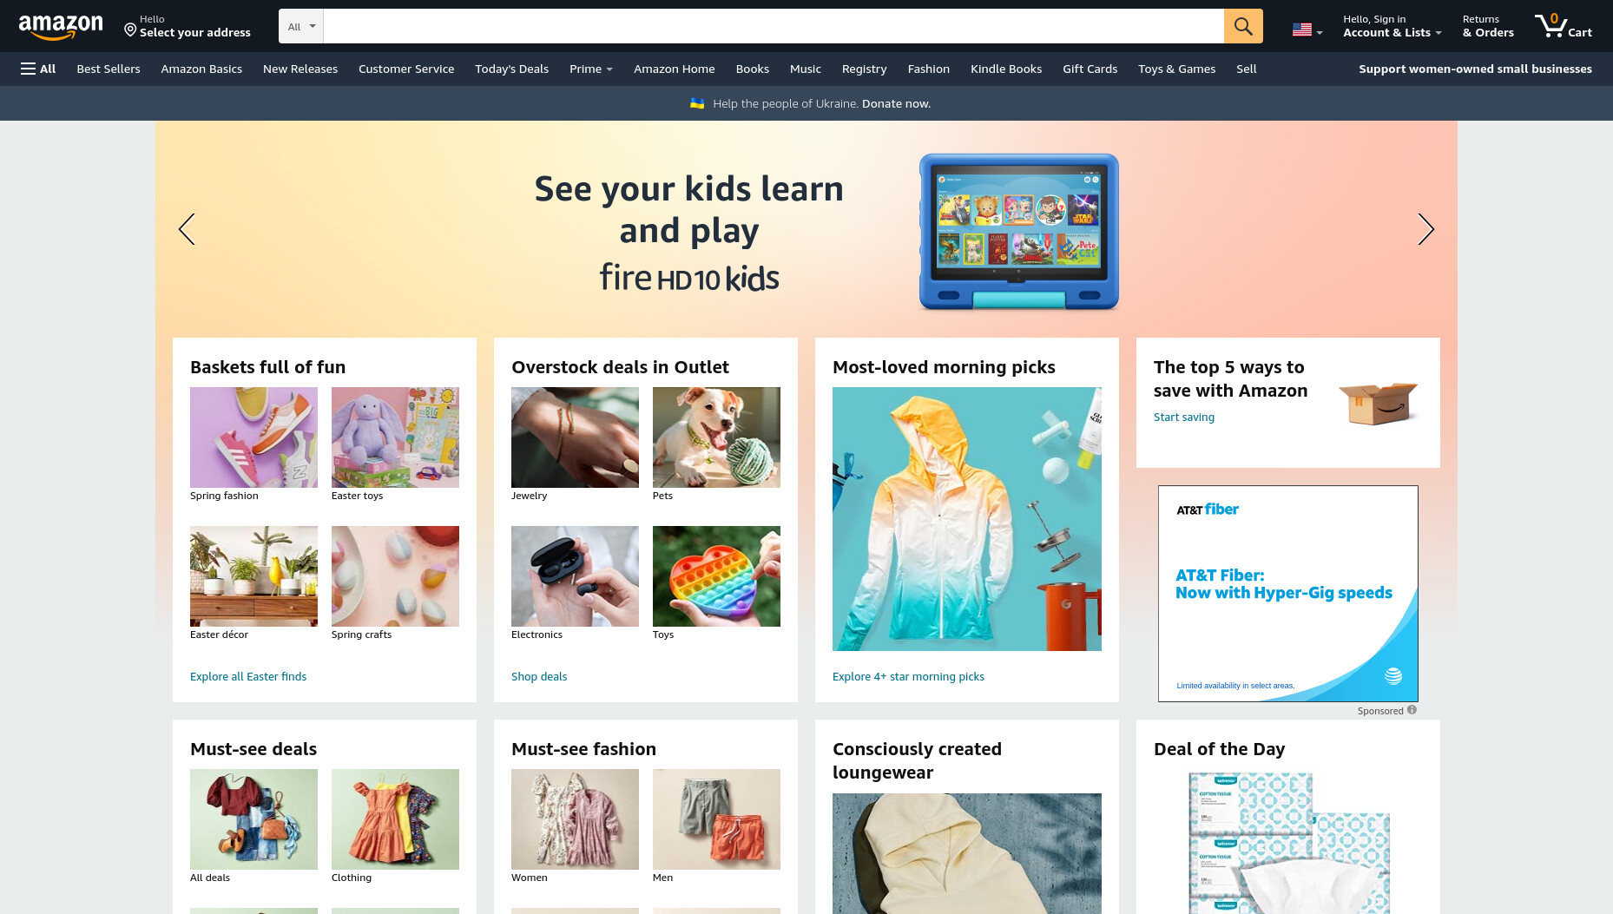Click the Ukraine Donate now link

coord(896,103)
